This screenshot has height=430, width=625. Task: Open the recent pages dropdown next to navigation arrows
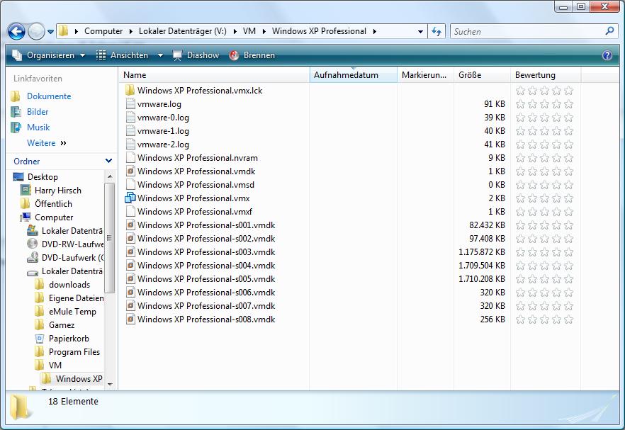(50, 31)
